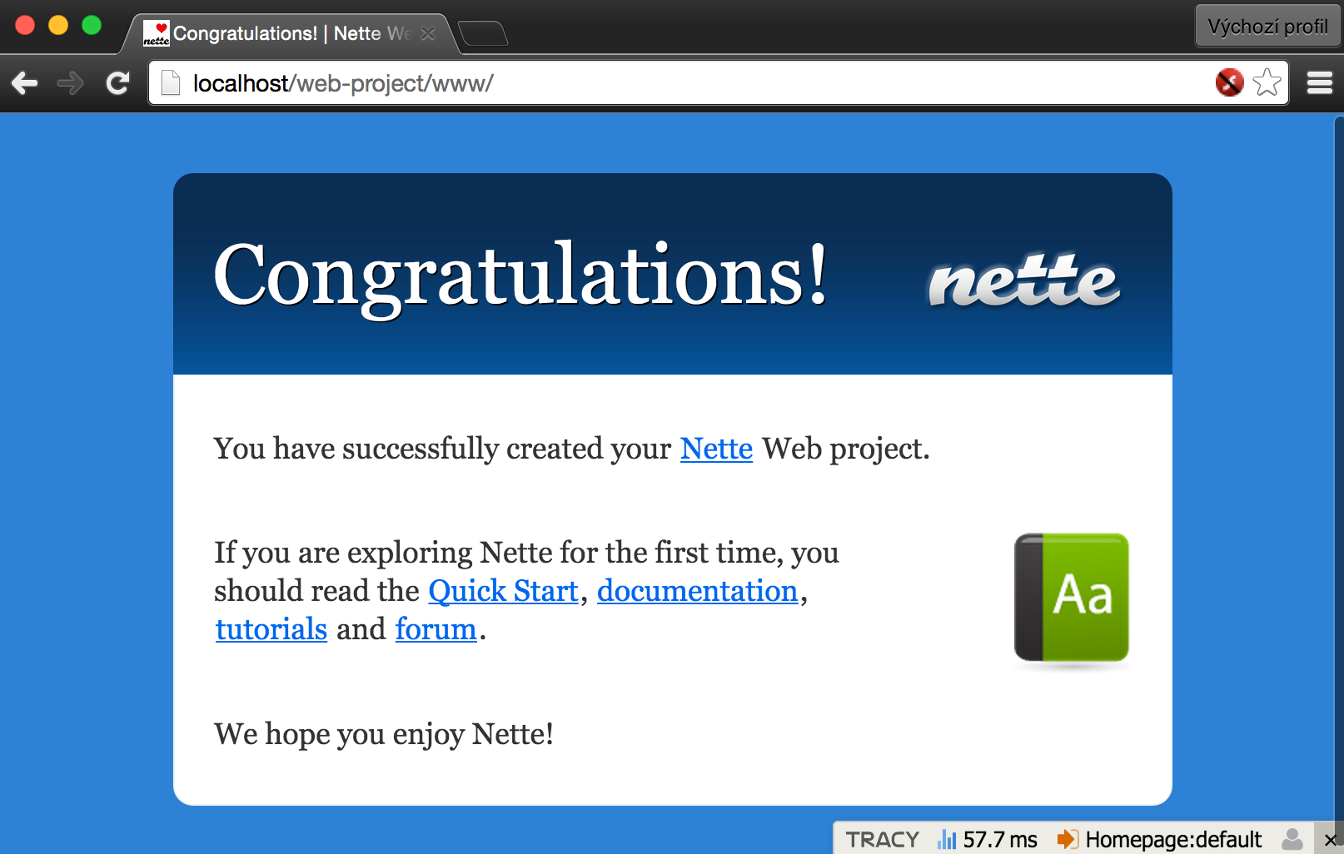Bookmark the page with the star icon
1344x854 pixels.
1267,82
